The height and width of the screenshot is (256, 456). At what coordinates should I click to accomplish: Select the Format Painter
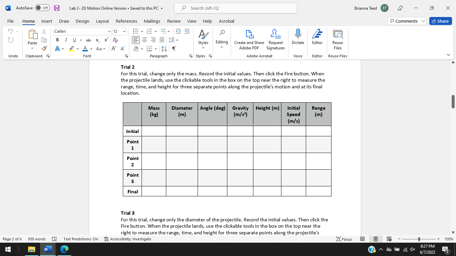pyautogui.click(x=44, y=48)
